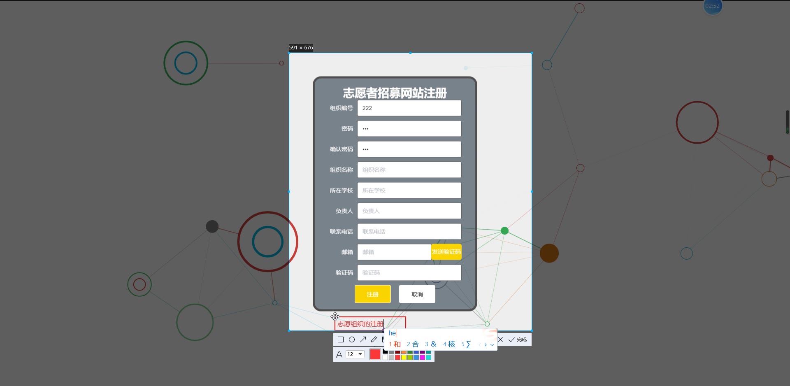790x386 pixels.
Task: Click 完成 to finish the screenshot
Action: coord(518,339)
